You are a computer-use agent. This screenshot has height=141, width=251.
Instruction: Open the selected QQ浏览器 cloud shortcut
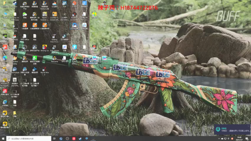point(74,26)
